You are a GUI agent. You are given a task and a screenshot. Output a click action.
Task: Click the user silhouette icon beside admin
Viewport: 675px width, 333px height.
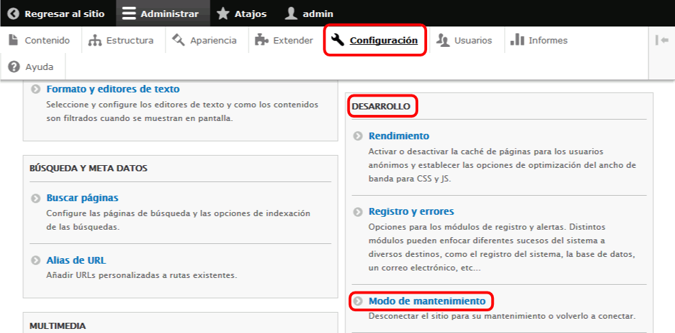292,14
